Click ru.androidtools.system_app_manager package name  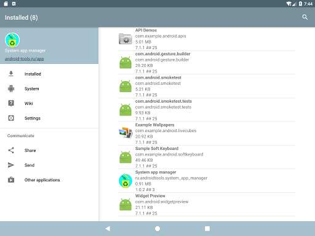click(171, 178)
